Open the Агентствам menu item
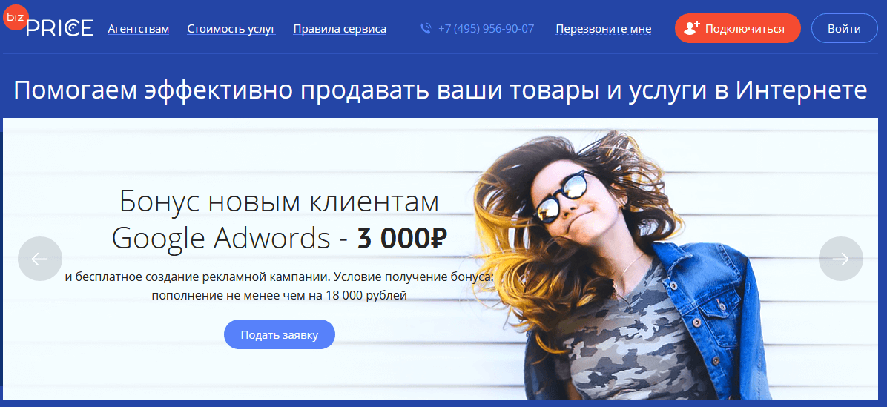The height and width of the screenshot is (407, 887). [x=139, y=29]
